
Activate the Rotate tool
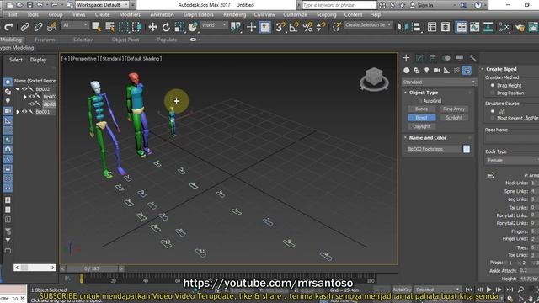[x=166, y=27]
